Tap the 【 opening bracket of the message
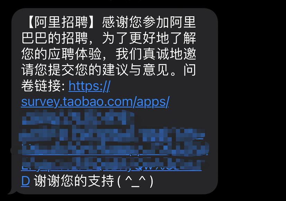The image size is (286, 201). click(30, 22)
